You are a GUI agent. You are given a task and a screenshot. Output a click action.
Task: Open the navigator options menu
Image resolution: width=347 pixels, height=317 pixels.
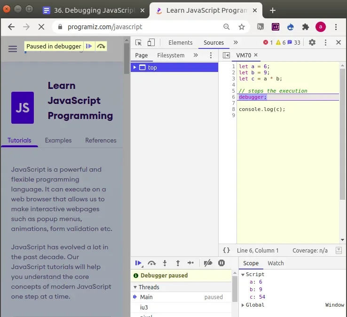tap(211, 55)
